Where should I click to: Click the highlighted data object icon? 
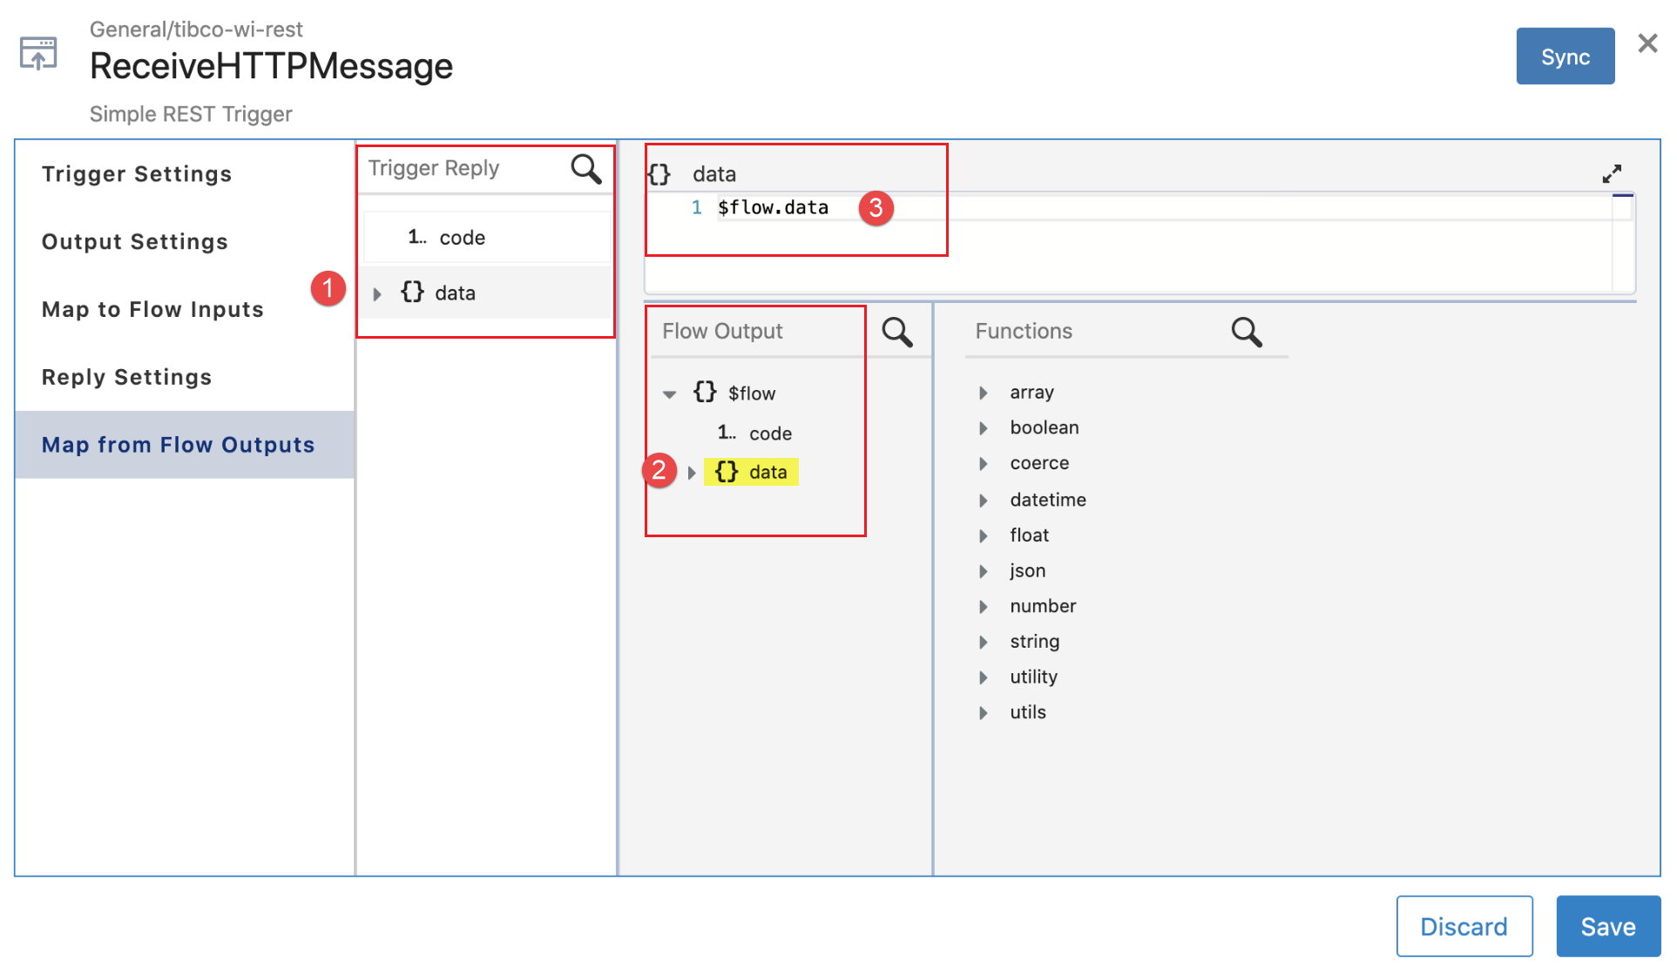[x=726, y=472]
